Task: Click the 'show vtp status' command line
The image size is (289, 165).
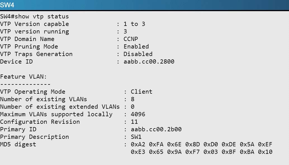Action: [34, 16]
